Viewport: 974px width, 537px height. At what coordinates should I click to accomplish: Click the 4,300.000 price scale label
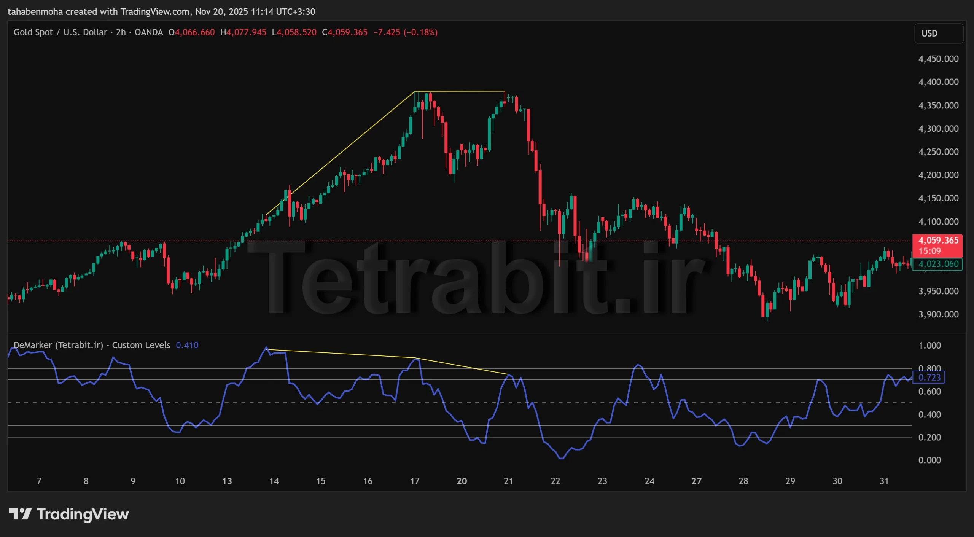pos(938,129)
